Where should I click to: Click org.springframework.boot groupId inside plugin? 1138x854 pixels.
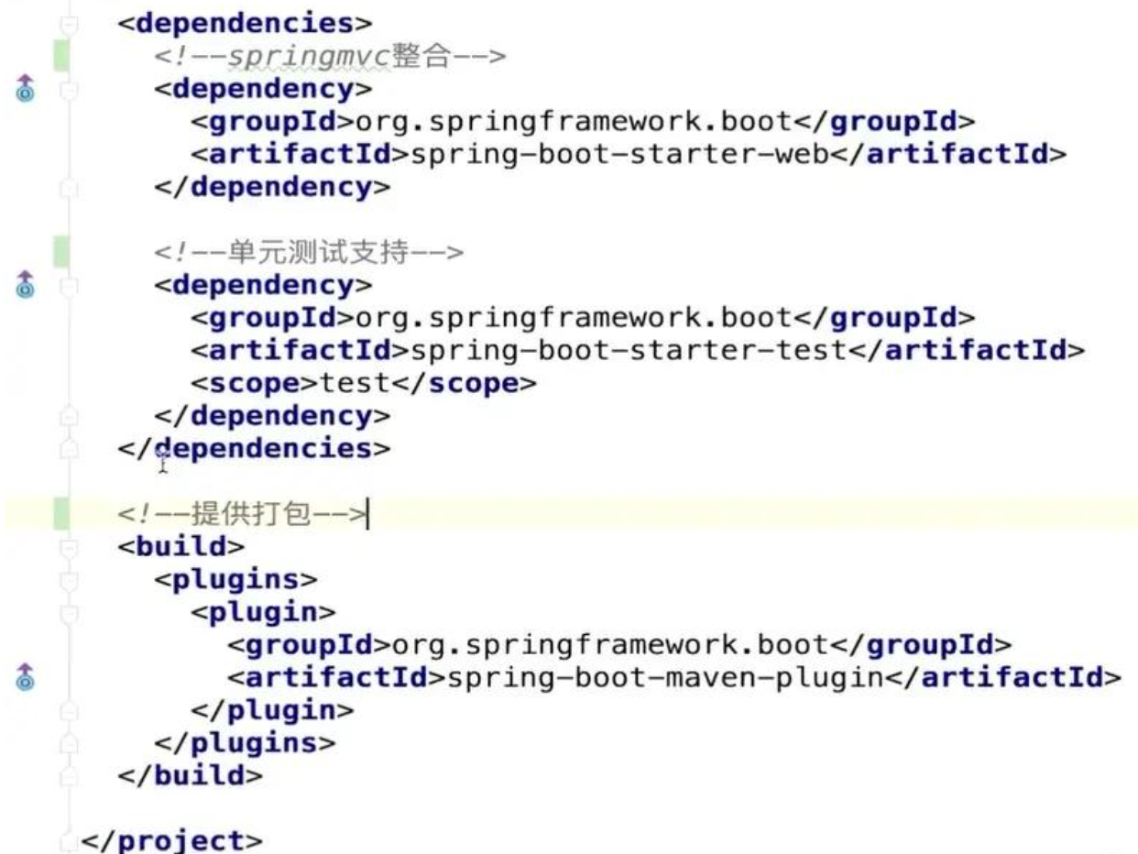pos(610,645)
